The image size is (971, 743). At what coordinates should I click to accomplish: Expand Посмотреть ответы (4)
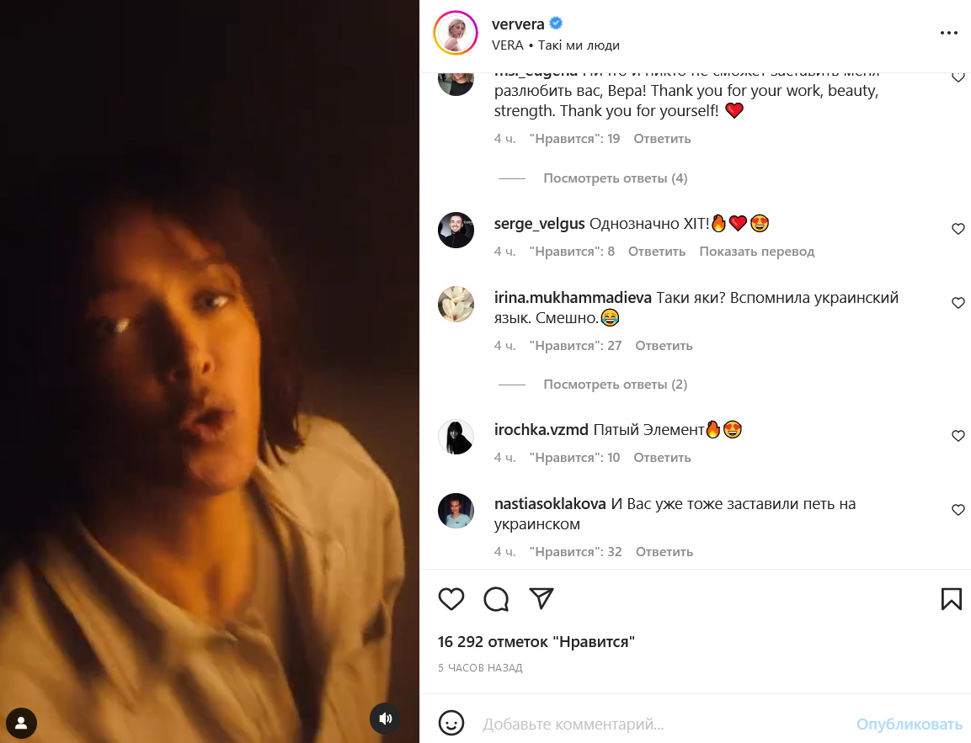(x=615, y=178)
